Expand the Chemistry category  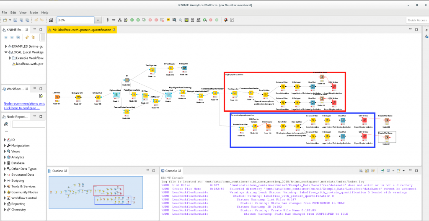(x=5, y=210)
